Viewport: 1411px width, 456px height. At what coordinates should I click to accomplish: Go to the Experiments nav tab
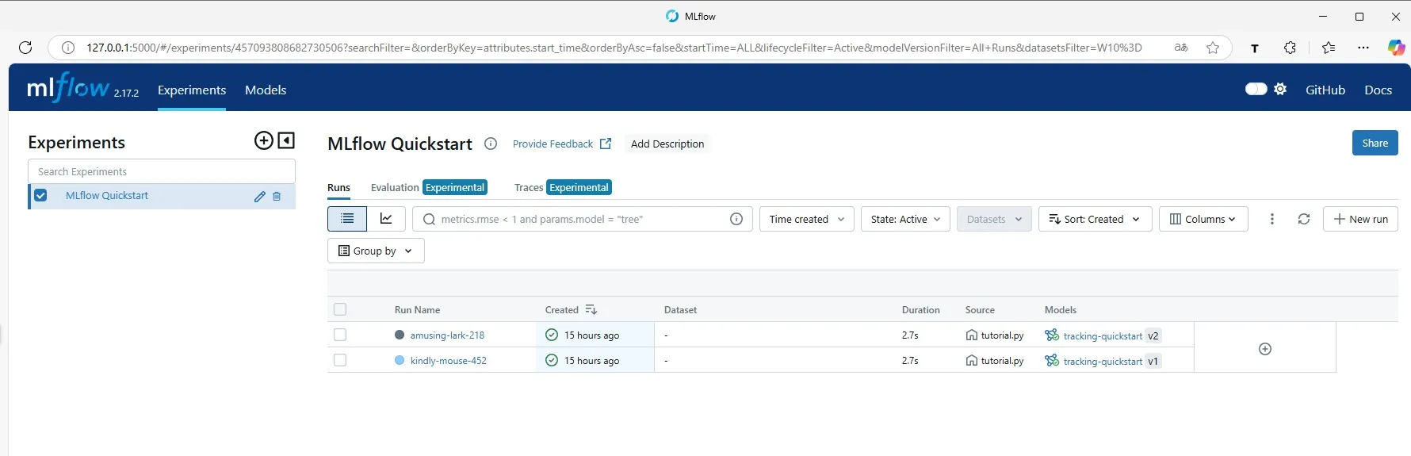click(x=192, y=90)
